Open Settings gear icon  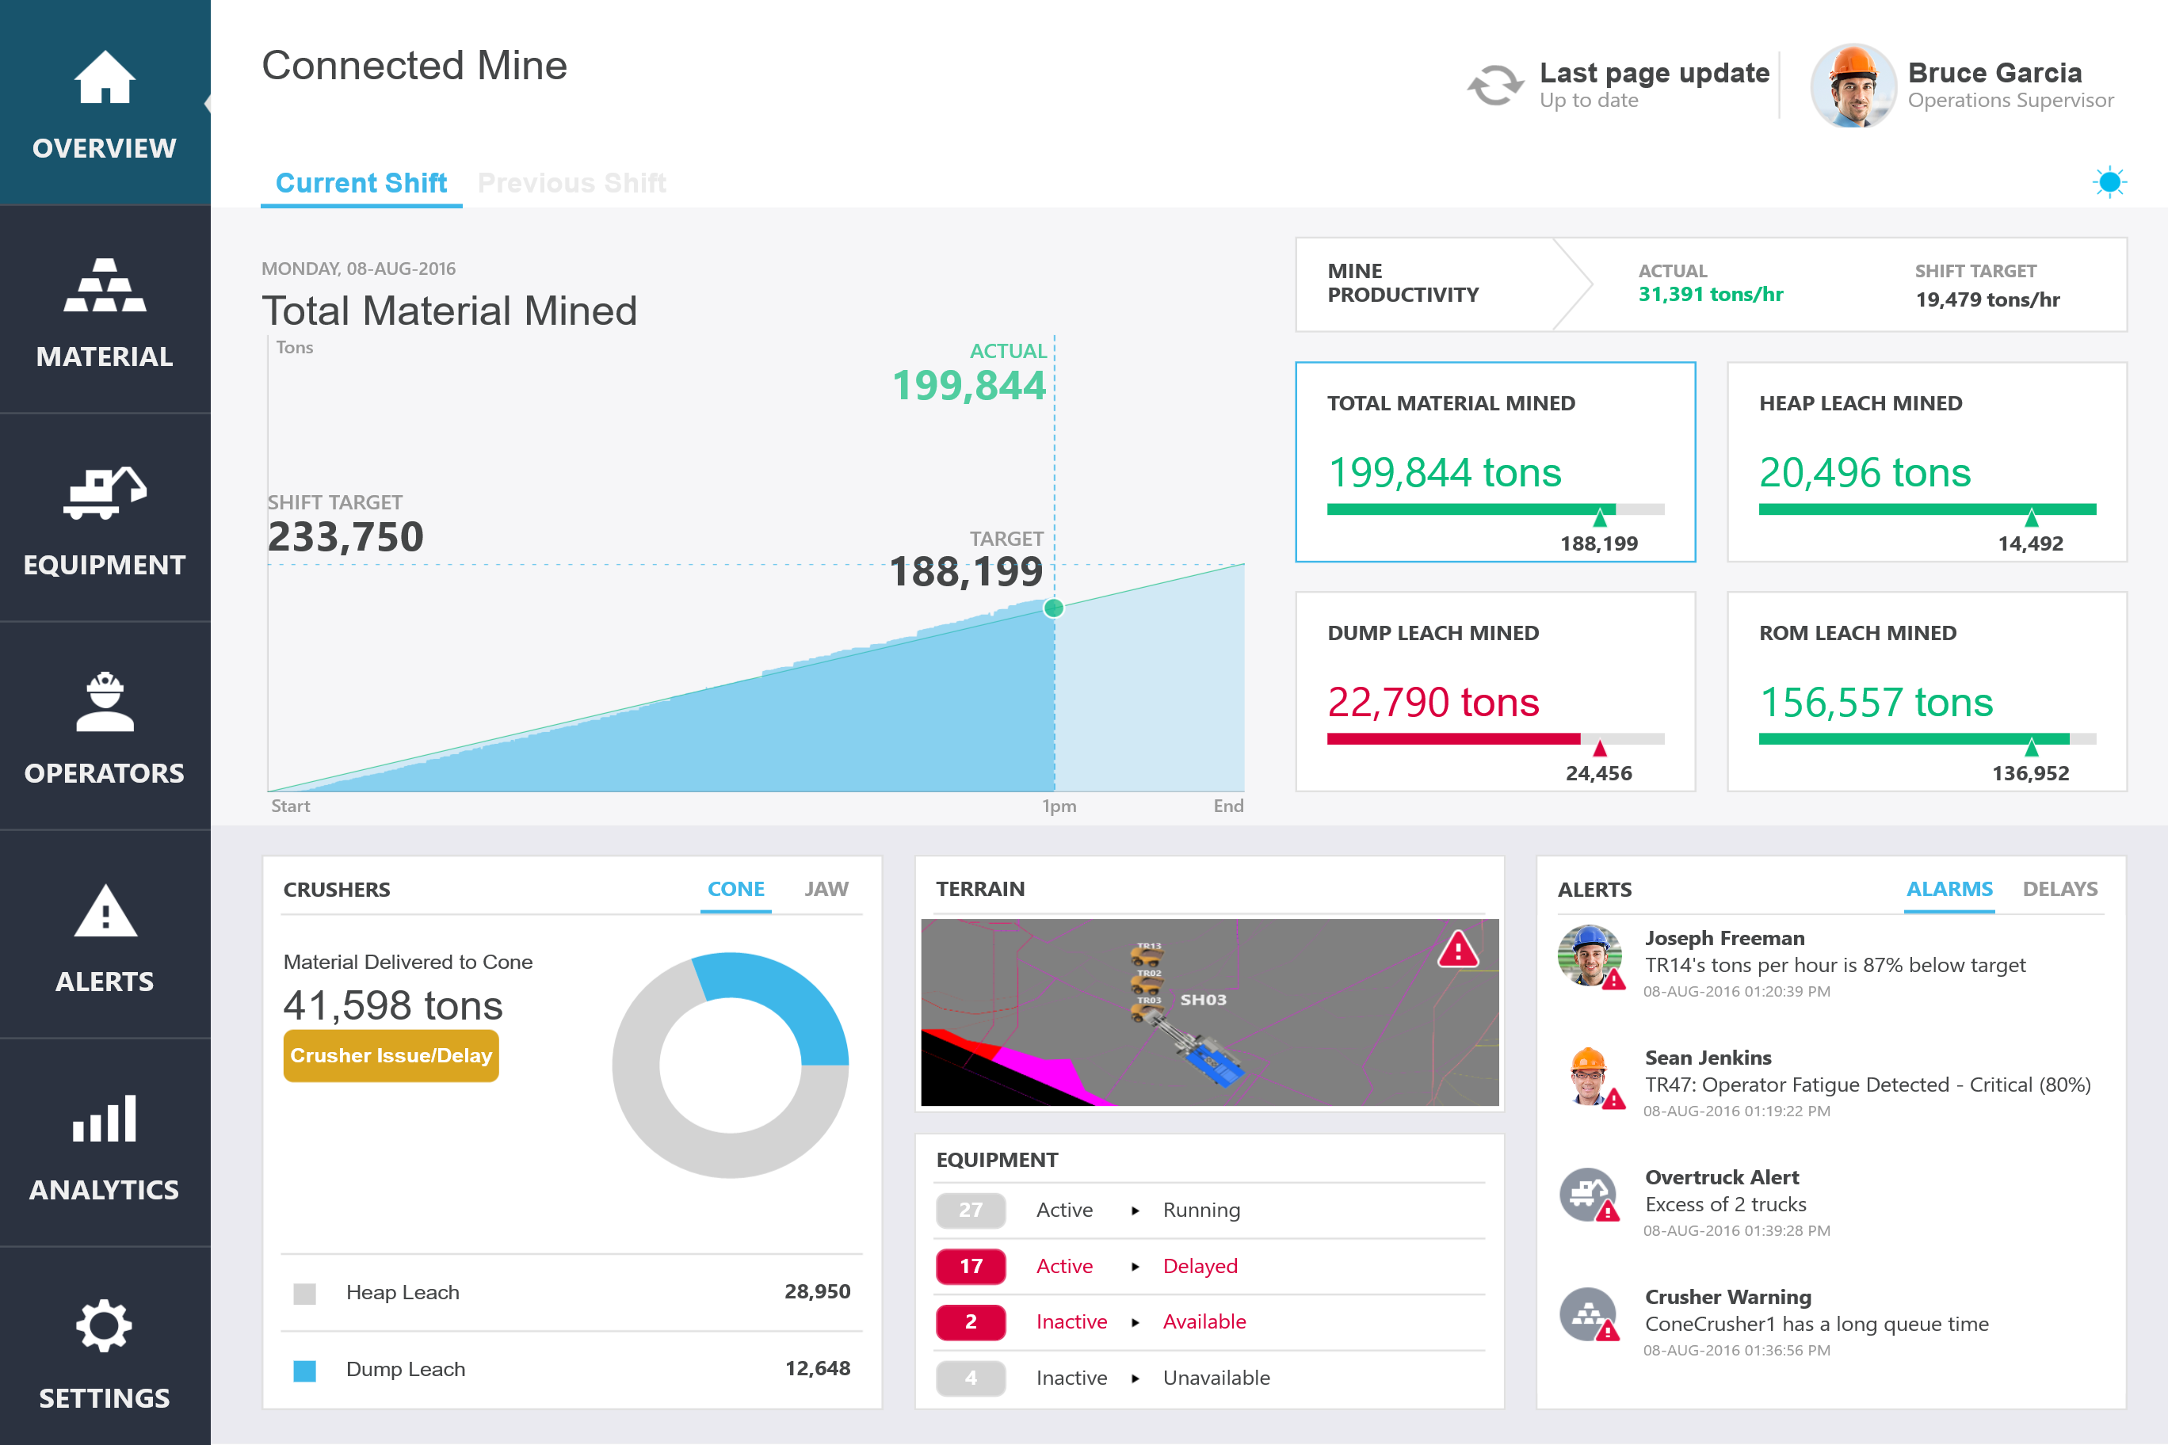pos(104,1327)
